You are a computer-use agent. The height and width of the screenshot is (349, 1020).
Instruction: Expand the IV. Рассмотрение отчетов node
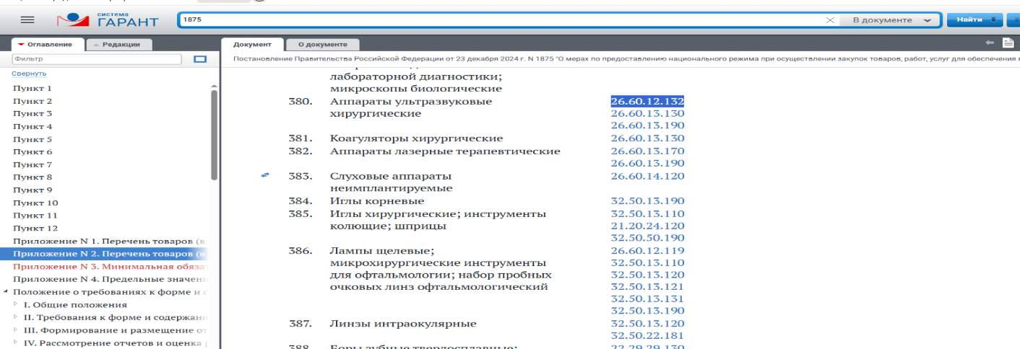17,343
